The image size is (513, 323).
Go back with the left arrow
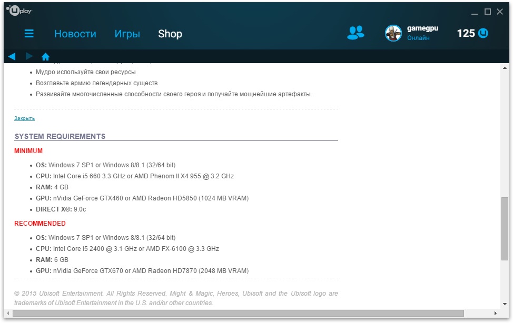coord(12,57)
